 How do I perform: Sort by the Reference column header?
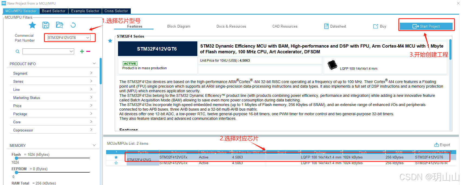[x=179, y=152]
